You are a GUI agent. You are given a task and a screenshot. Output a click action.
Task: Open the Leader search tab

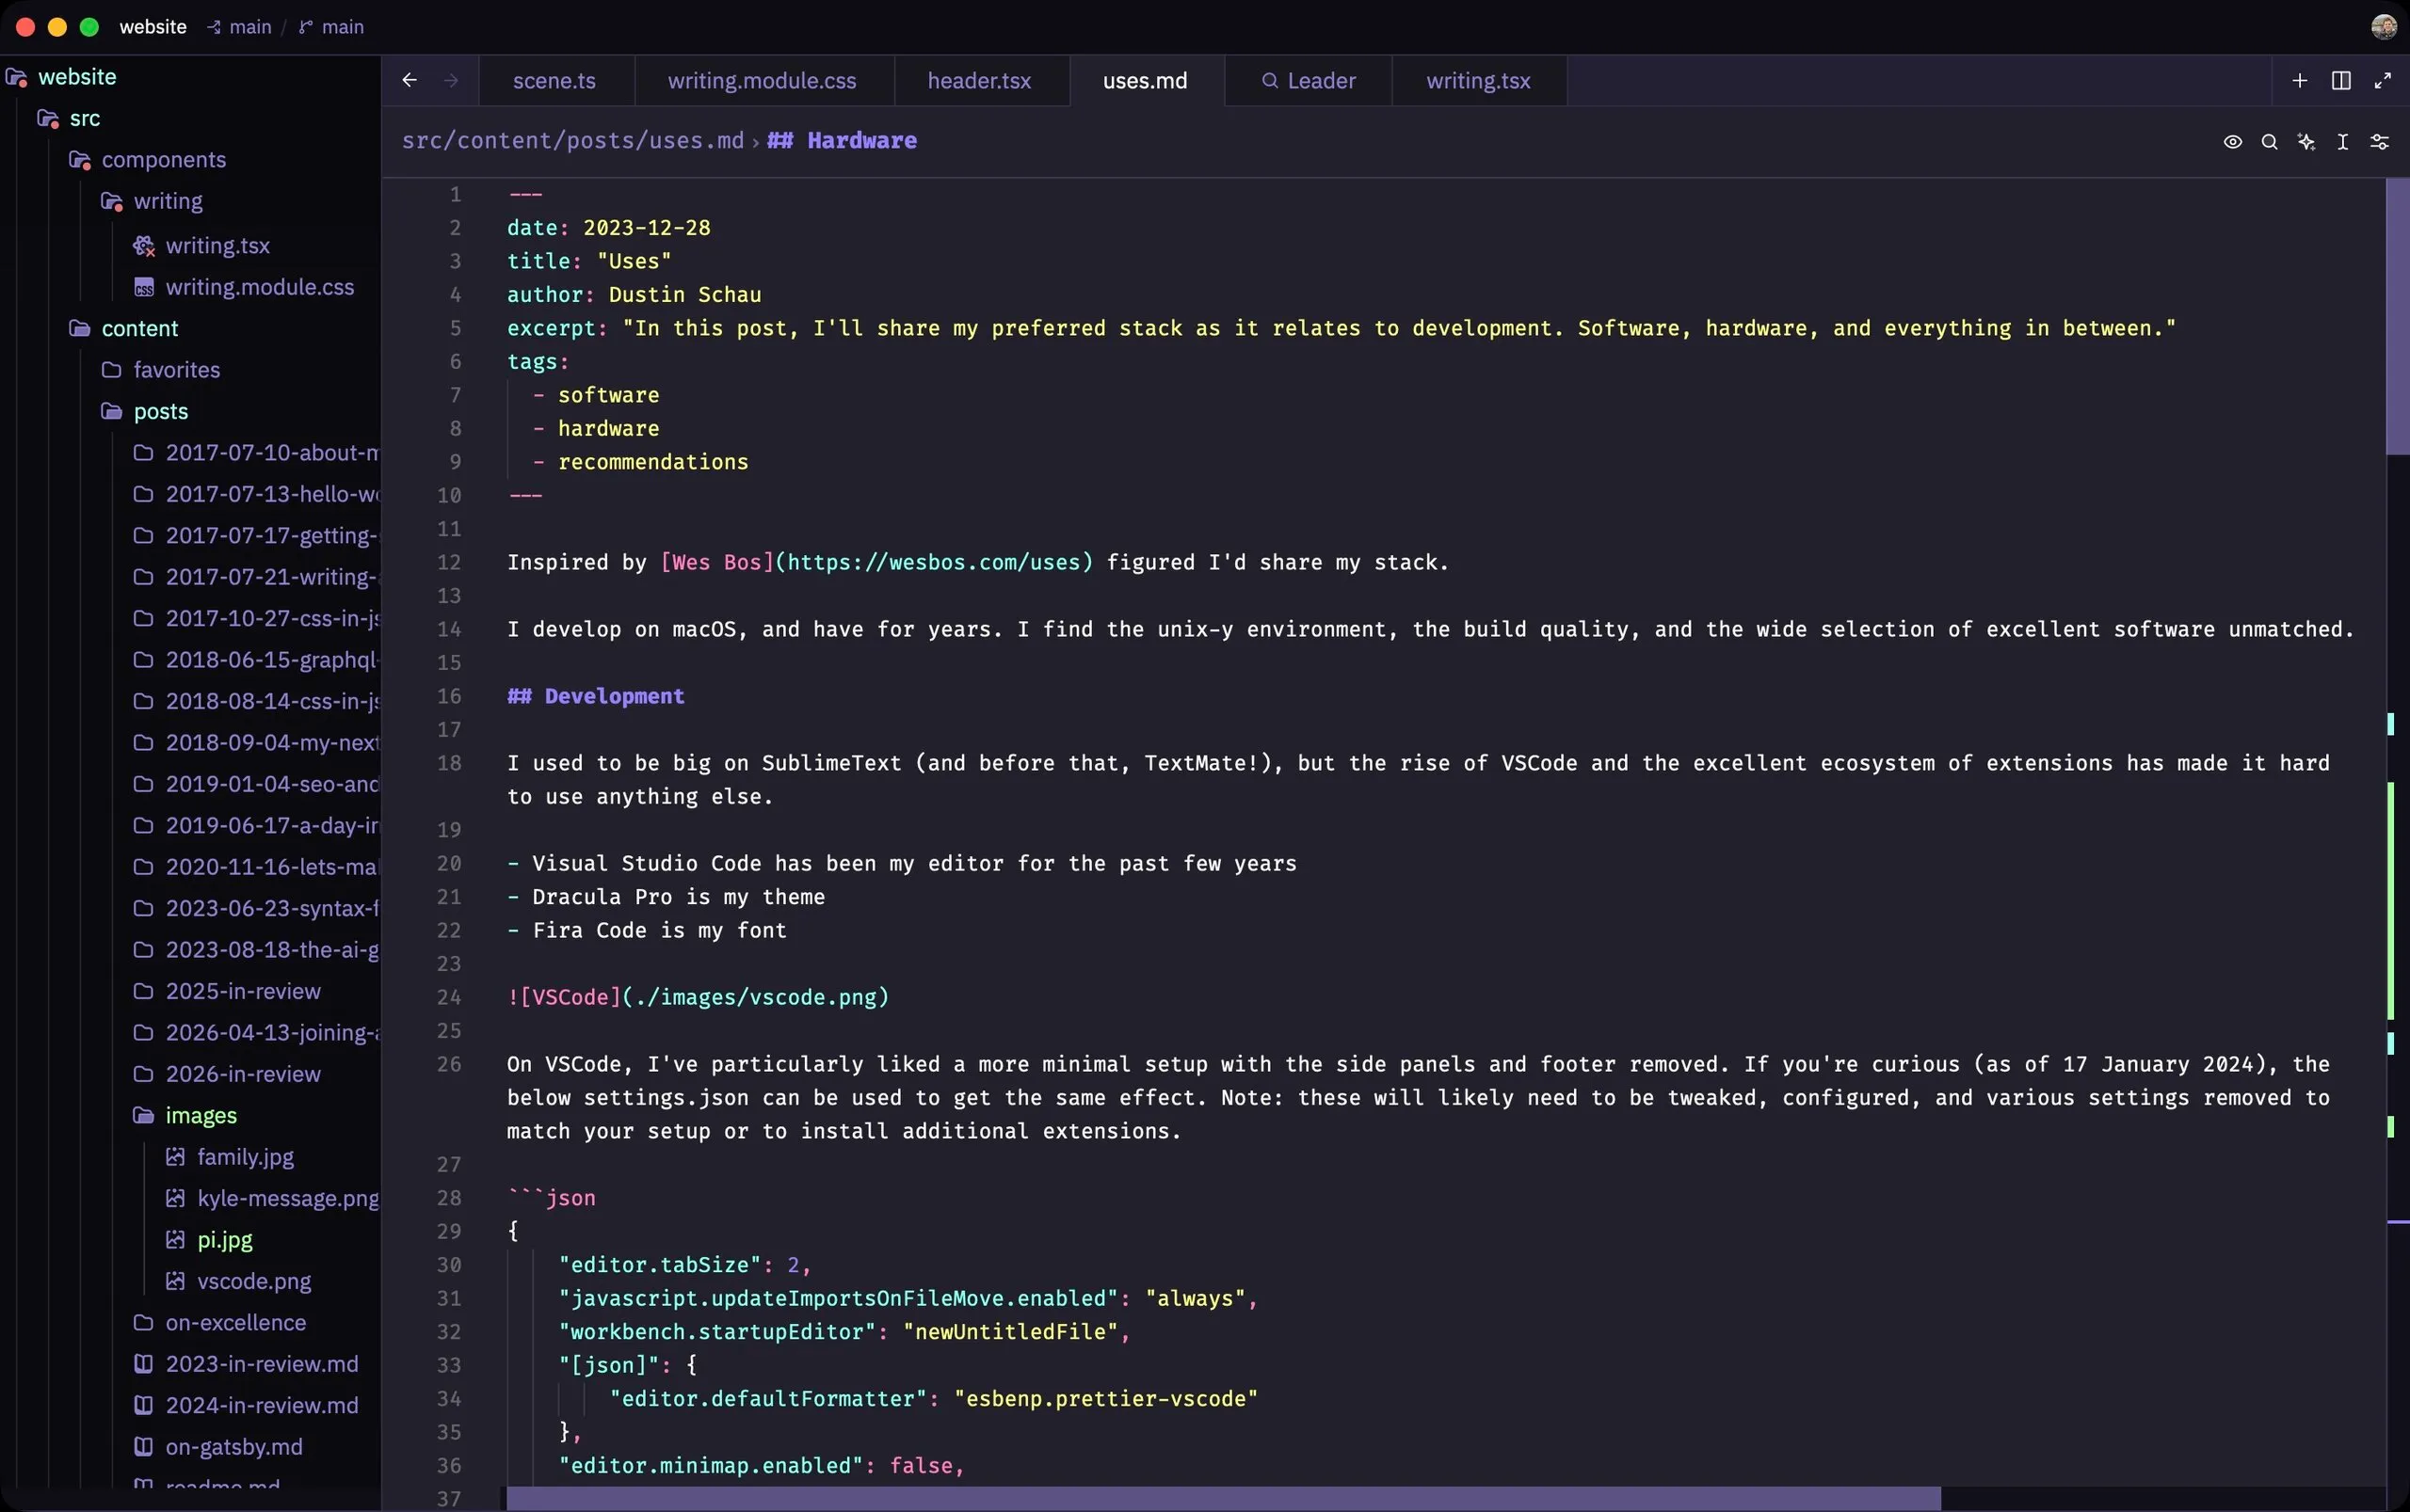tap(1309, 81)
